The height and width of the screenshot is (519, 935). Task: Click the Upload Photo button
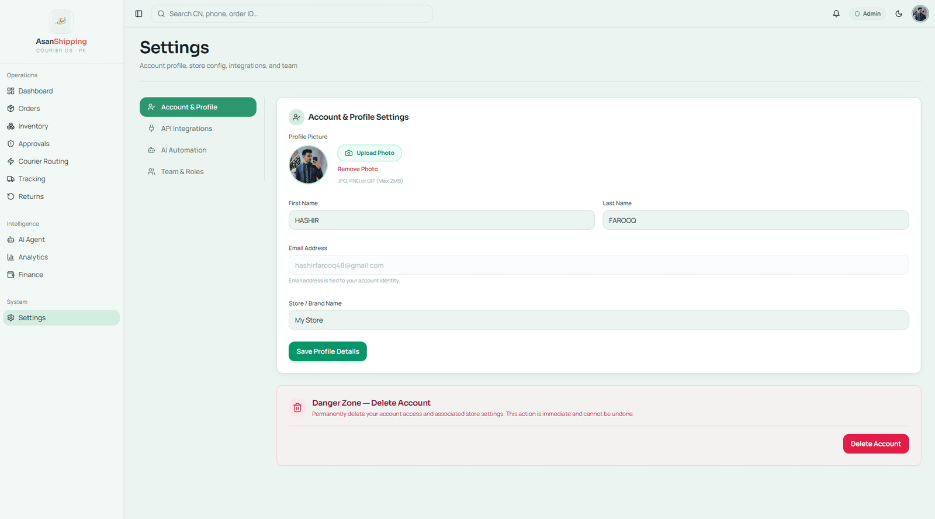tap(369, 153)
